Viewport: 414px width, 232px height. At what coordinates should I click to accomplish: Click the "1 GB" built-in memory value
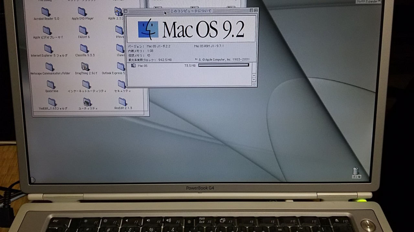click(x=150, y=51)
